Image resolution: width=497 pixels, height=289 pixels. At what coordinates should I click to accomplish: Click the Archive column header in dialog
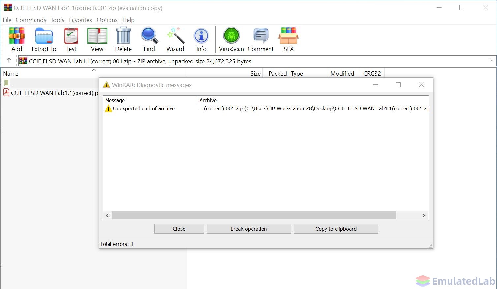coord(313,100)
